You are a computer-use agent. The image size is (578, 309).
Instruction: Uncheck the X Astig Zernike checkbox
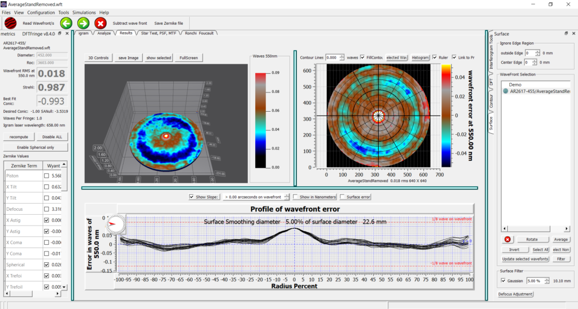click(46, 220)
